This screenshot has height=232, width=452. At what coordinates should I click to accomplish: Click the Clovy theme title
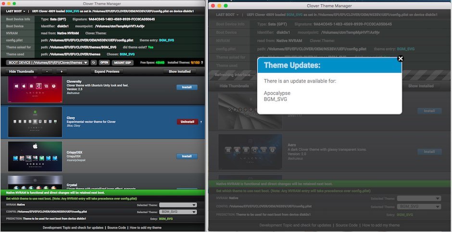coord(71,118)
